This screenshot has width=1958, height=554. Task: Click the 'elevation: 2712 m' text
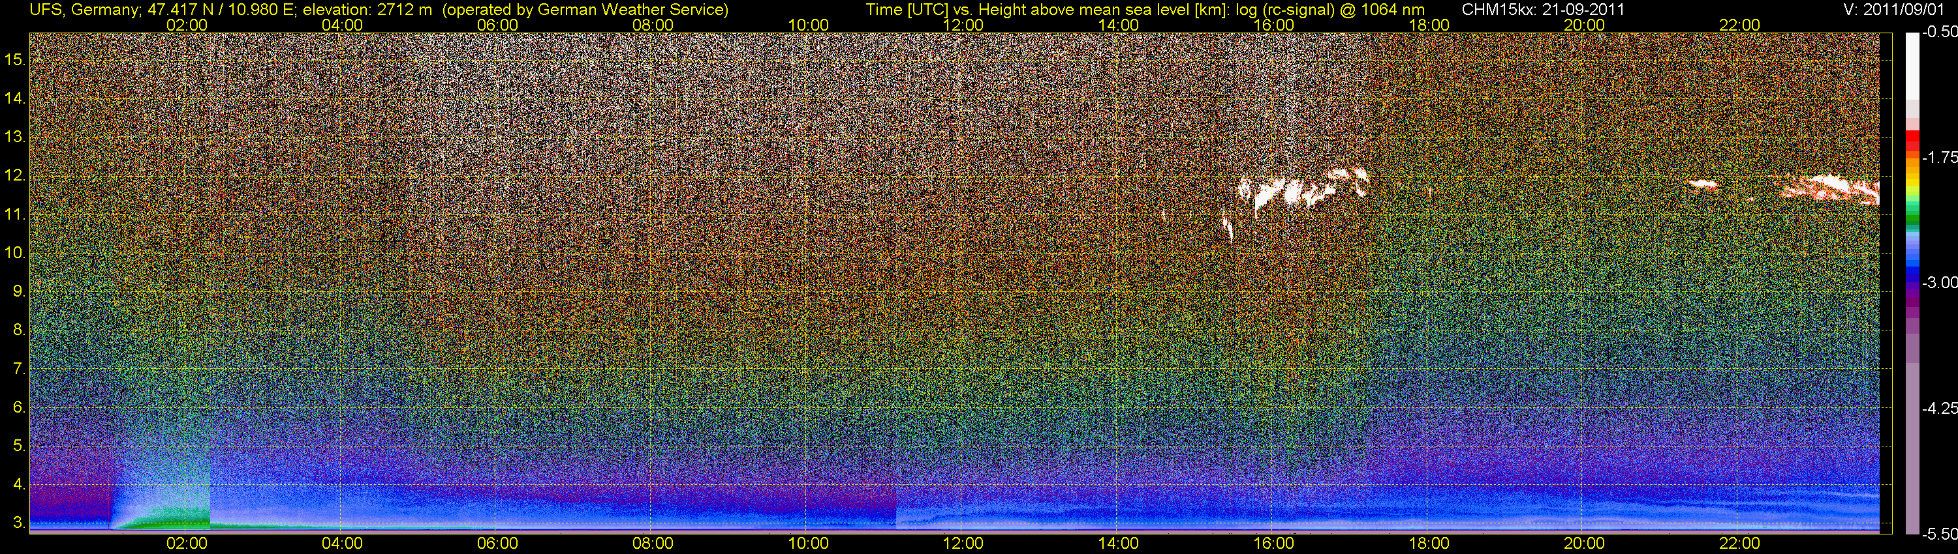[369, 10]
